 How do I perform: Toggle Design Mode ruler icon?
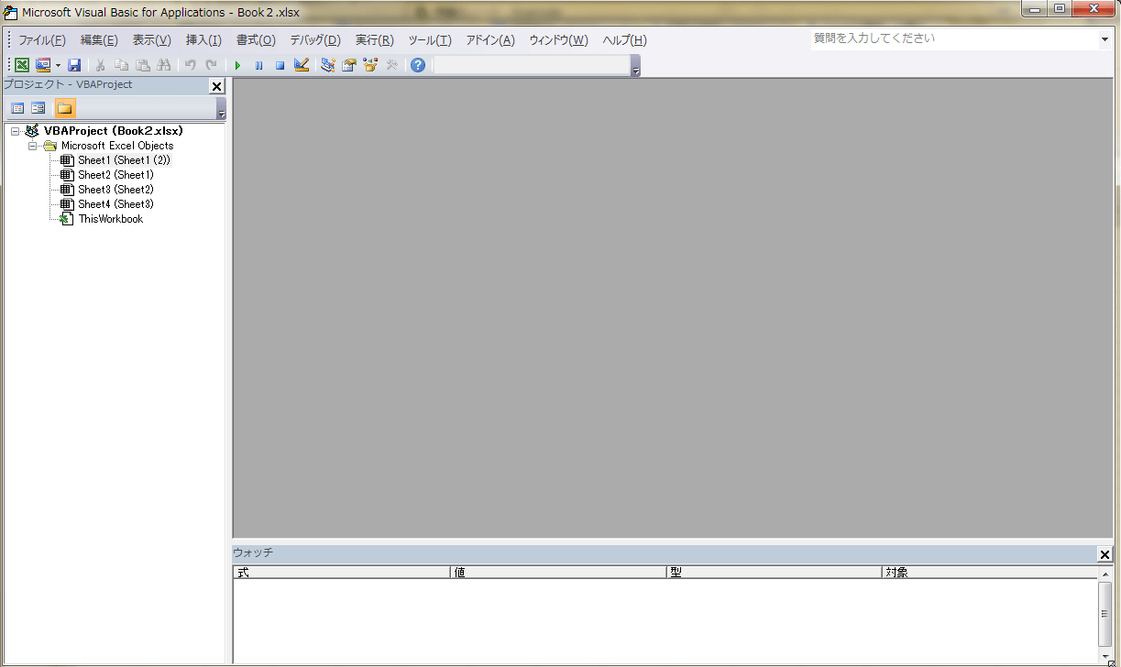click(x=301, y=65)
